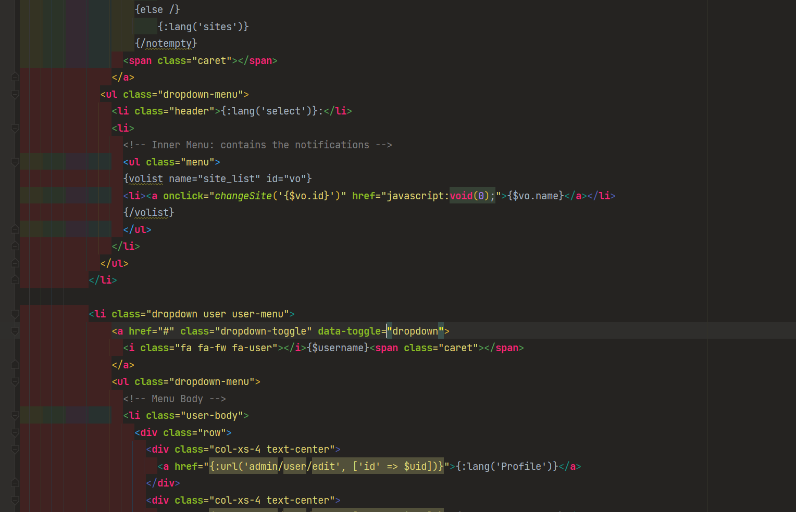The image size is (796, 512).
Task: Click {:lang('select')} in the header li
Action: click(269, 111)
